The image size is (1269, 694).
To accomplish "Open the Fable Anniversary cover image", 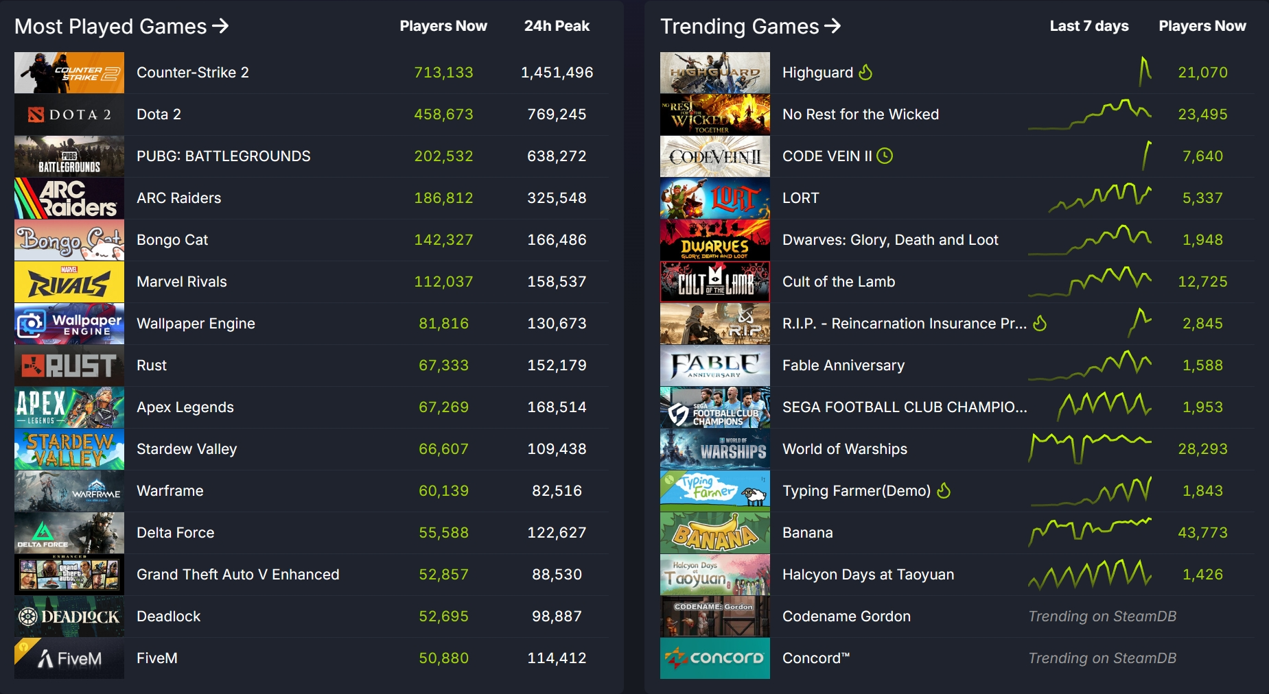I will tap(715, 366).
